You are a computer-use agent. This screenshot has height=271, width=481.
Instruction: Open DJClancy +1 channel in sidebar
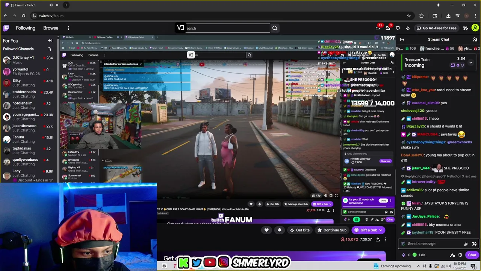coord(28,60)
